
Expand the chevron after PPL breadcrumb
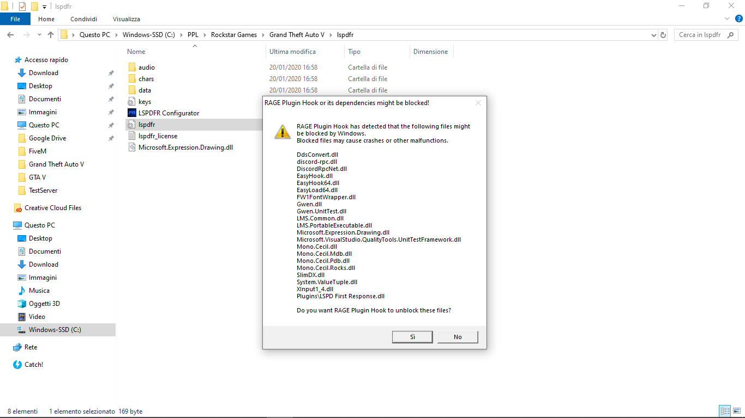coord(205,35)
